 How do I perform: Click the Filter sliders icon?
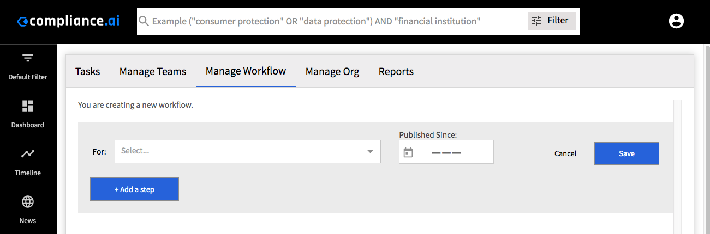point(536,21)
